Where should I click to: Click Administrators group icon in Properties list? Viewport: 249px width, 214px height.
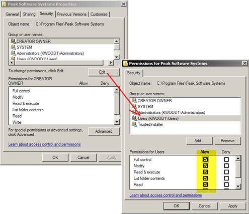[x=13, y=53]
